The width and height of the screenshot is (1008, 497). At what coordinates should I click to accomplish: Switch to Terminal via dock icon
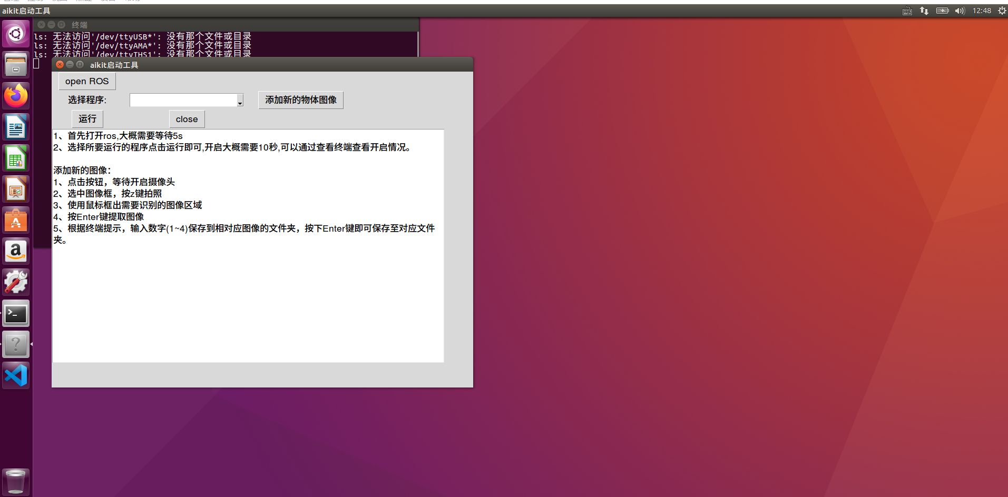coord(16,314)
